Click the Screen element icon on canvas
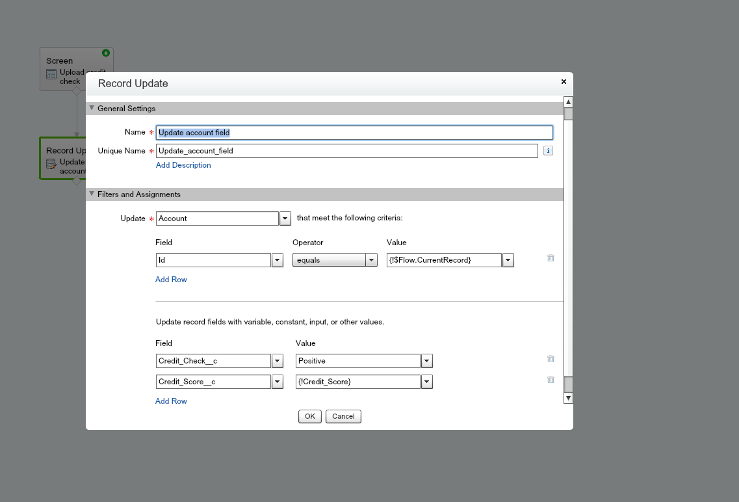The height and width of the screenshot is (502, 739). pos(51,74)
